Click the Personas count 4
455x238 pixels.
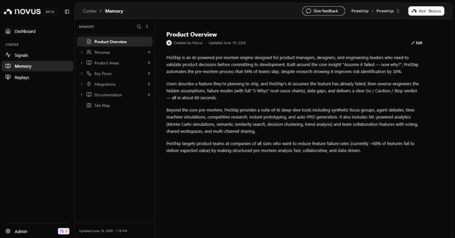point(149,52)
